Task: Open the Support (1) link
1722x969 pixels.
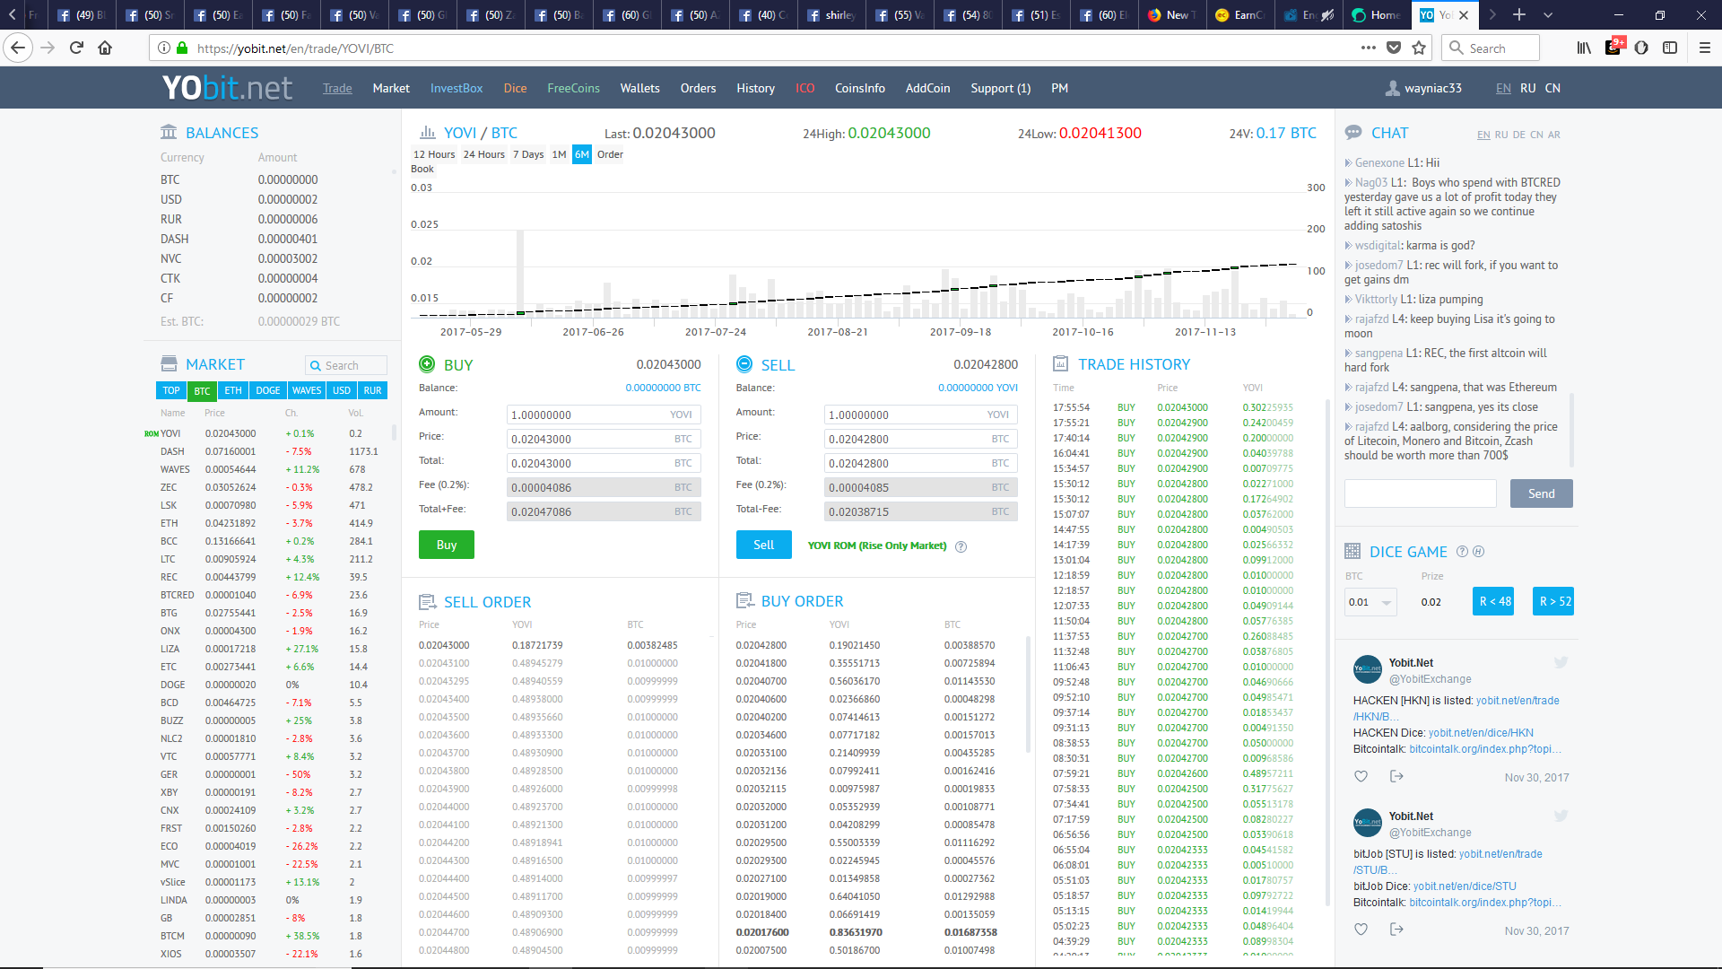Action: pyautogui.click(x=1000, y=88)
